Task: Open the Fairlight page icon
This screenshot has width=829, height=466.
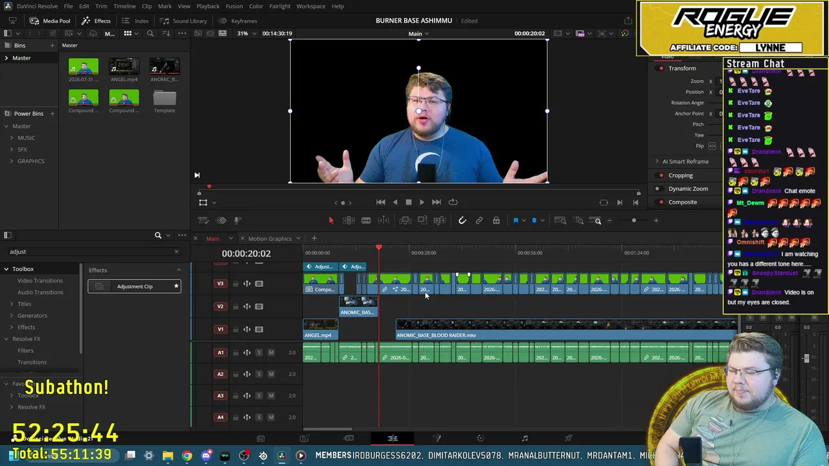Action: point(525,439)
